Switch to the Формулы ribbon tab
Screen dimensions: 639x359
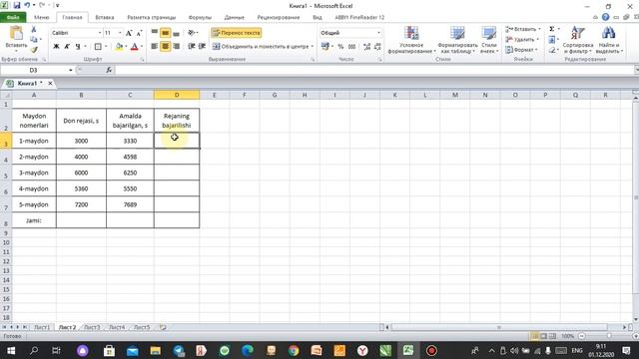200,18
